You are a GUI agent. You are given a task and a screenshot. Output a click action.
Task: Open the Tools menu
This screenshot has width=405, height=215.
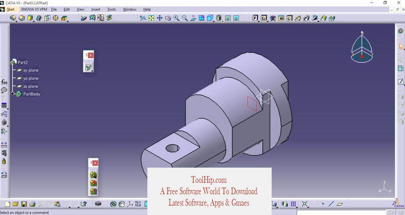pyautogui.click(x=112, y=9)
